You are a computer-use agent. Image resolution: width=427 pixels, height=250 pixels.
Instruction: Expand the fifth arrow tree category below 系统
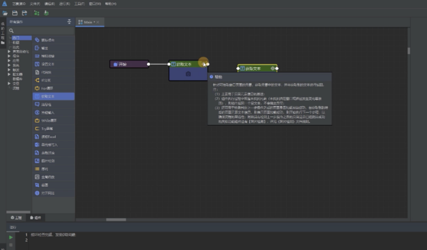[x=9, y=70]
